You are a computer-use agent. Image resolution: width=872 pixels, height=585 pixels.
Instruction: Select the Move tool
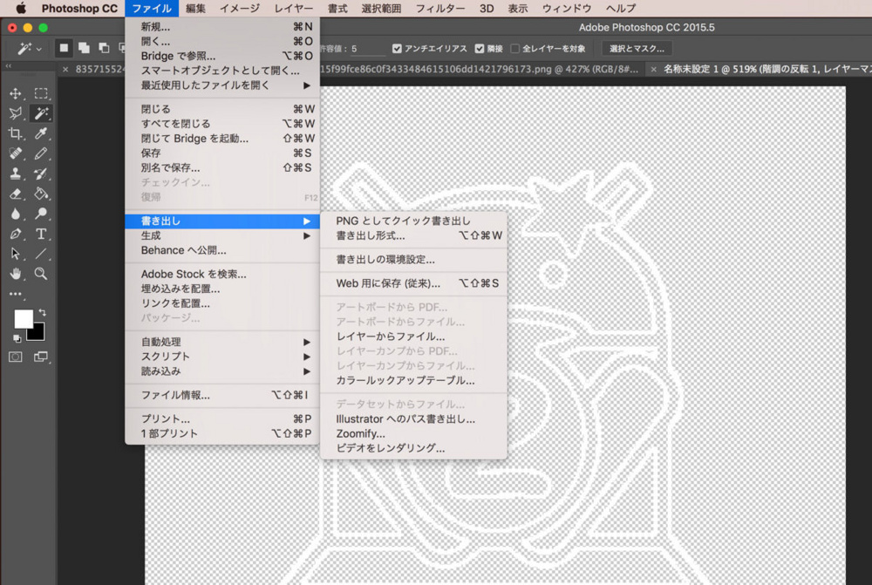click(x=16, y=95)
